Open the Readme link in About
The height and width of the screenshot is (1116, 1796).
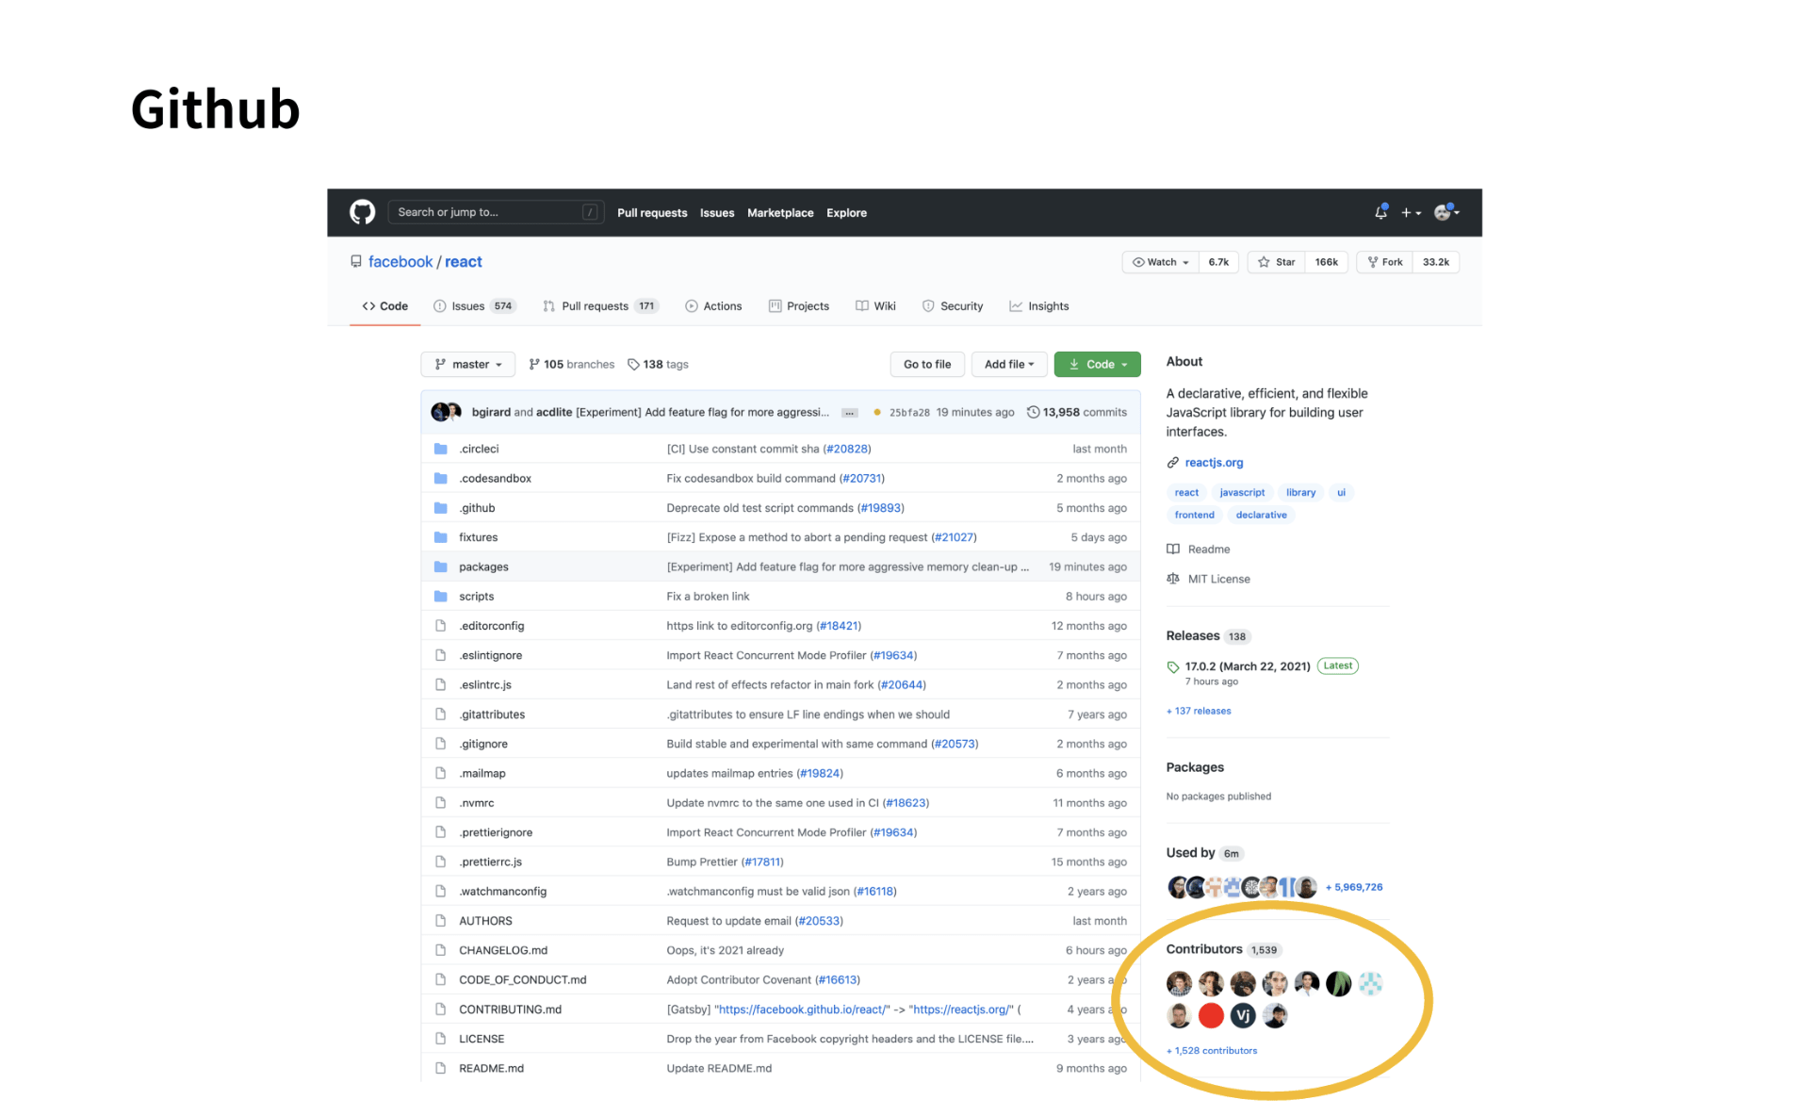pyautogui.click(x=1198, y=550)
